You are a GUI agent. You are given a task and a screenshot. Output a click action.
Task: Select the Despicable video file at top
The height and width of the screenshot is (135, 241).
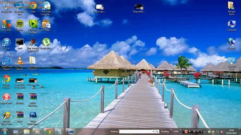click(139, 8)
